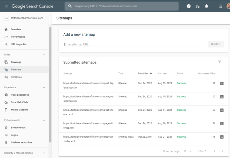
Task: Open the filter icon for submitted sitemaps
Action: coord(220,62)
